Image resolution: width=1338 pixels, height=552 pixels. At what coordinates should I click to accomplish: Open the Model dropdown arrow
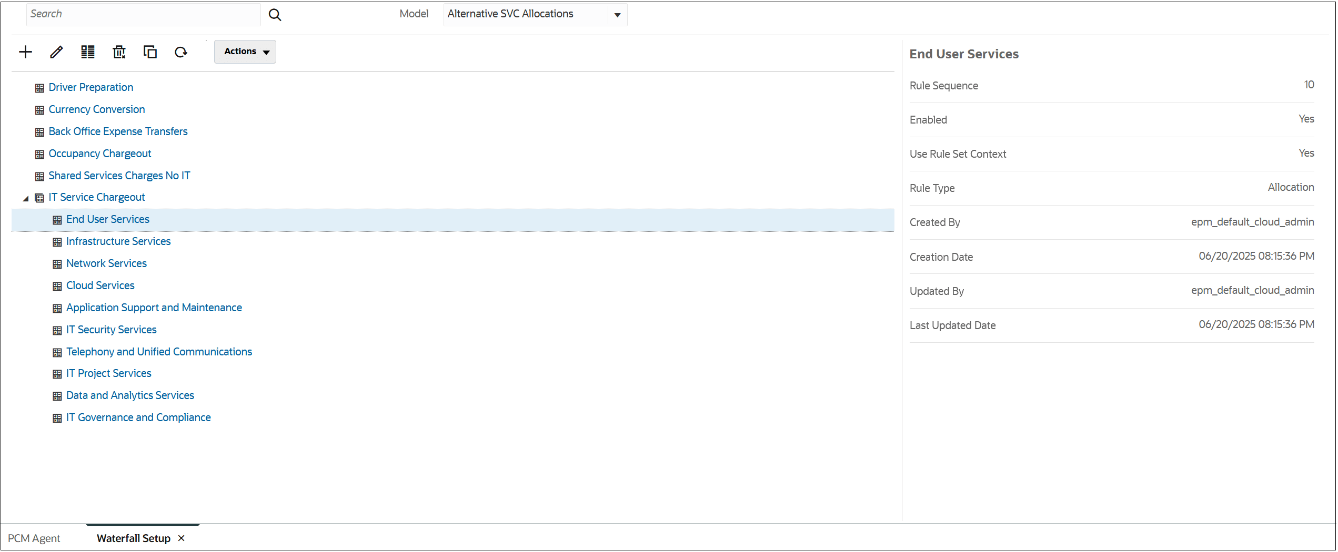click(x=617, y=14)
